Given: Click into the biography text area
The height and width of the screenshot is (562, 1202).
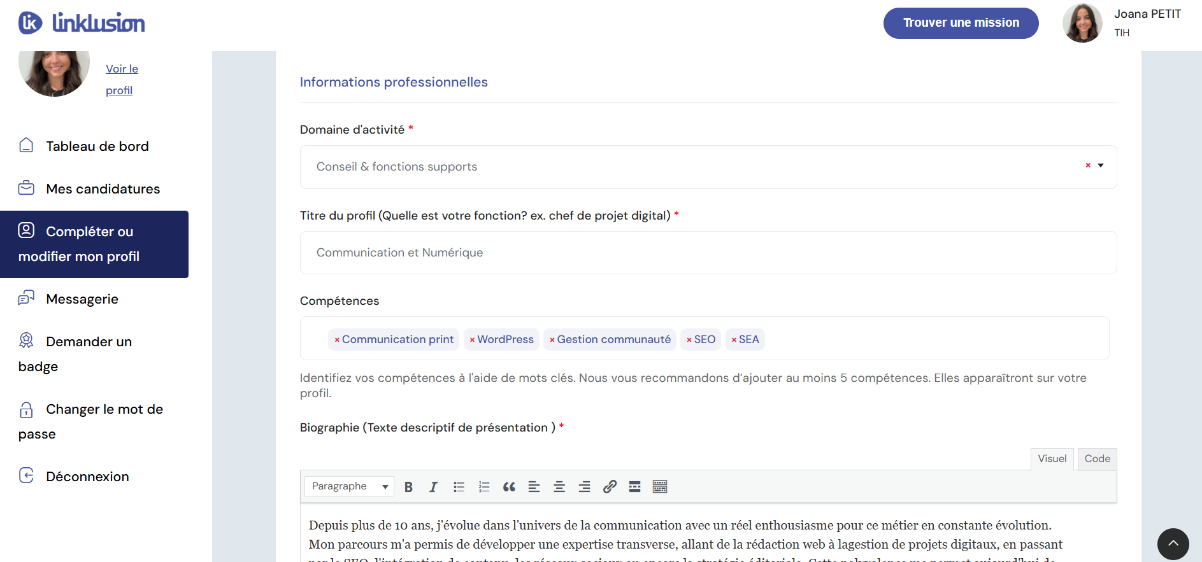Looking at the screenshot, I should (x=708, y=533).
